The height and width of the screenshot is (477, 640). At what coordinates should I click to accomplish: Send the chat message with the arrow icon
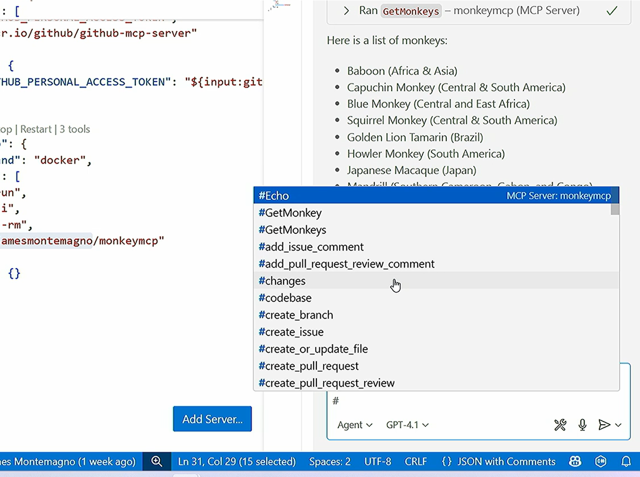[604, 425]
